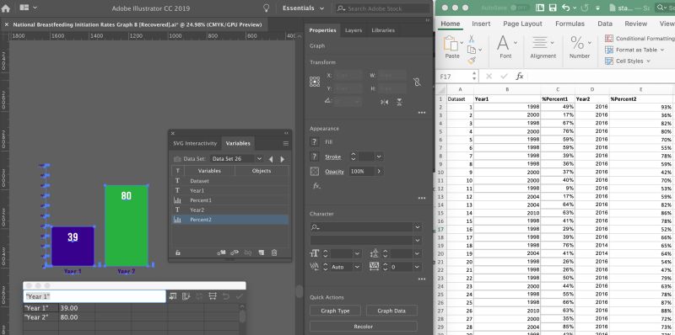
Task: Click the Discover lightbulb icon in Illustrator
Action: click(267, 8)
